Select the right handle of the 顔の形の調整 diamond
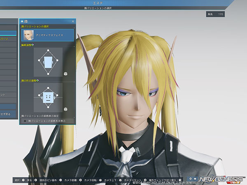 coord(57,95)
